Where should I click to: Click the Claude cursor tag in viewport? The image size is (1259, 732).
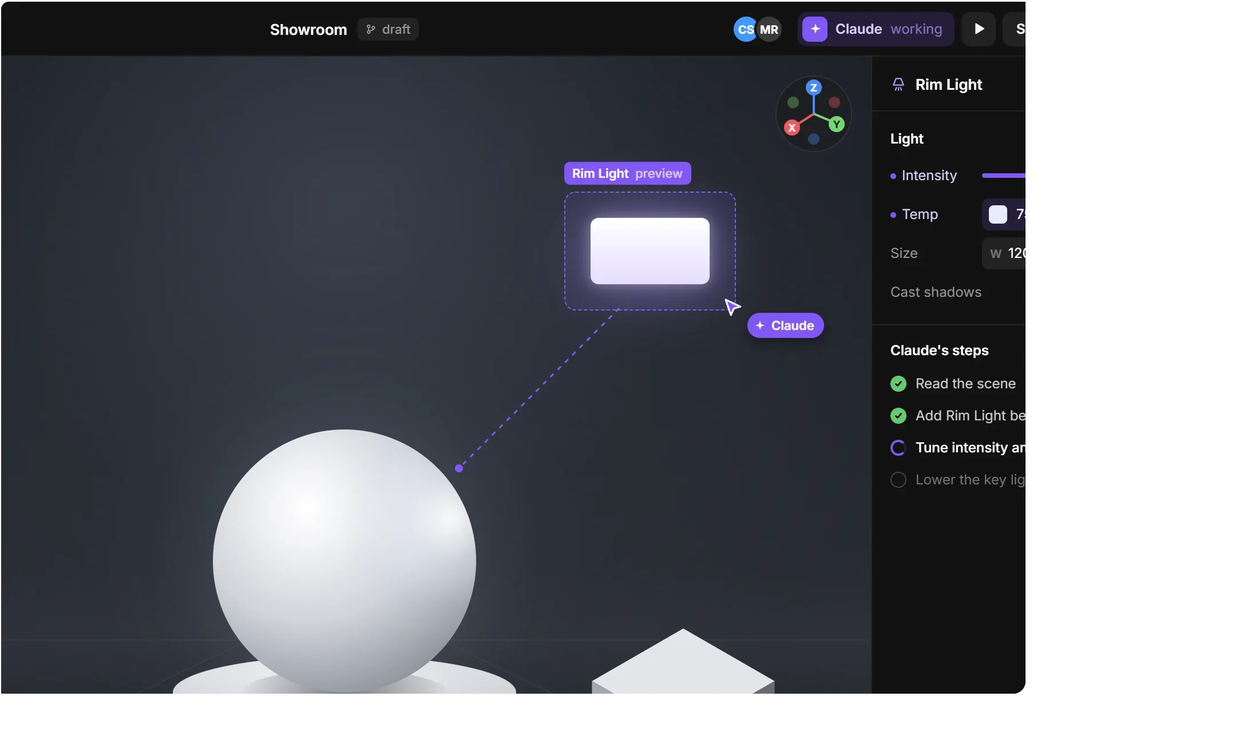[x=785, y=325]
